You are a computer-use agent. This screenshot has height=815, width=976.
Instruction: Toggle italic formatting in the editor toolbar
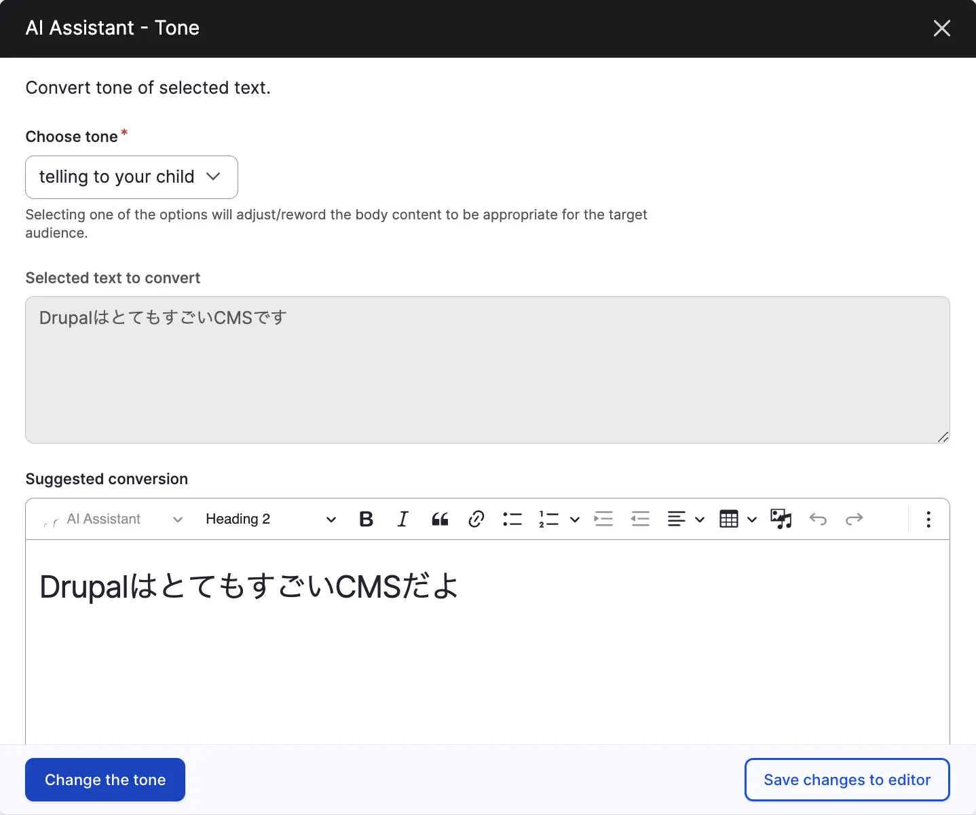tap(402, 520)
